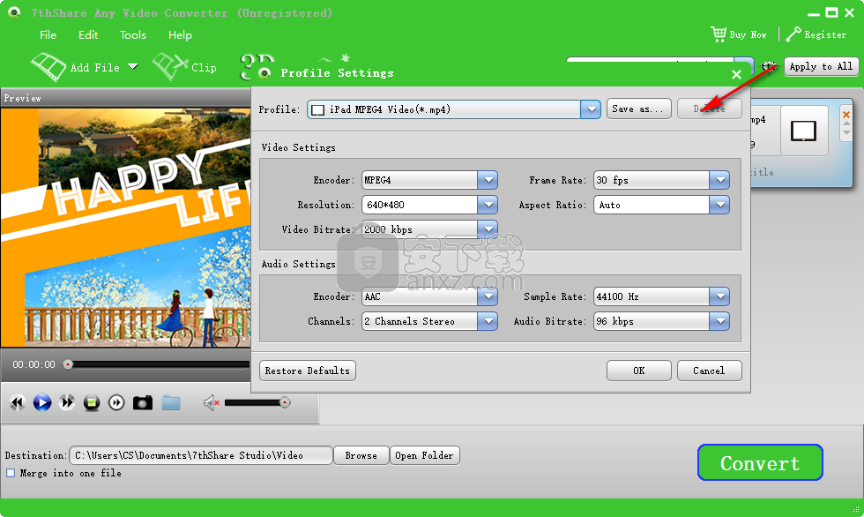Viewport: 864px width, 517px height.
Task: Click the device tablet thumbnail icon
Action: coord(803,131)
